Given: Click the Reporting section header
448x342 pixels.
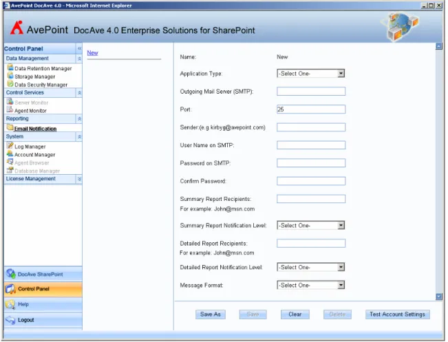Looking at the screenshot, I should point(43,118).
